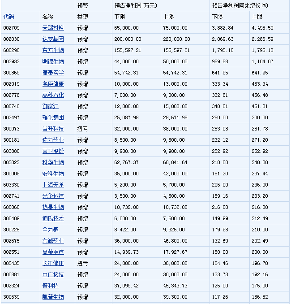Select the value 117.26
Viewport: 291px width, 304px height.
point(220,297)
